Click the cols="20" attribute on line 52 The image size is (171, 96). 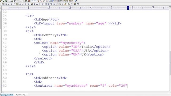[118, 86]
